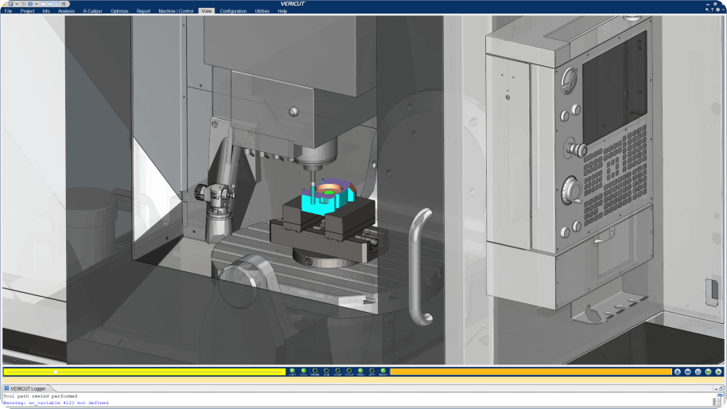This screenshot has width=727, height=409.
Task: Toggle the COMP status indicator
Action: click(x=338, y=371)
